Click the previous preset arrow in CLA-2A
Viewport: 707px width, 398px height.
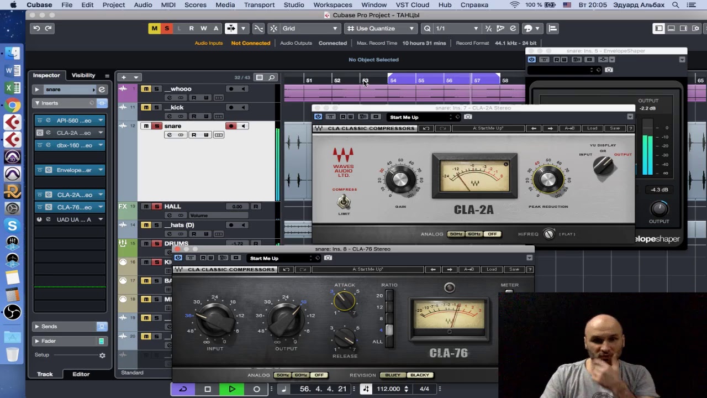coord(534,128)
